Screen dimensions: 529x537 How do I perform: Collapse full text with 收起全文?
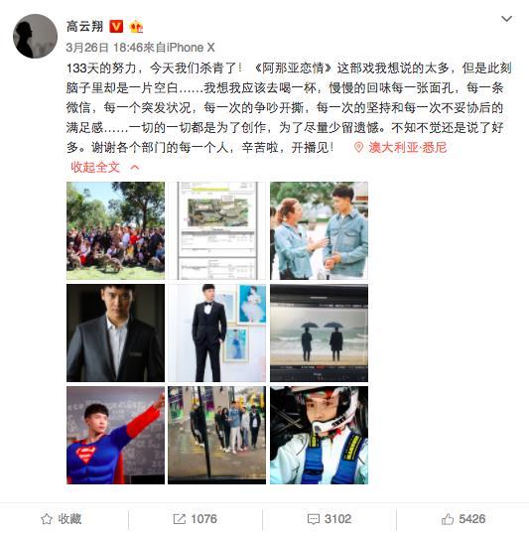coord(95,167)
